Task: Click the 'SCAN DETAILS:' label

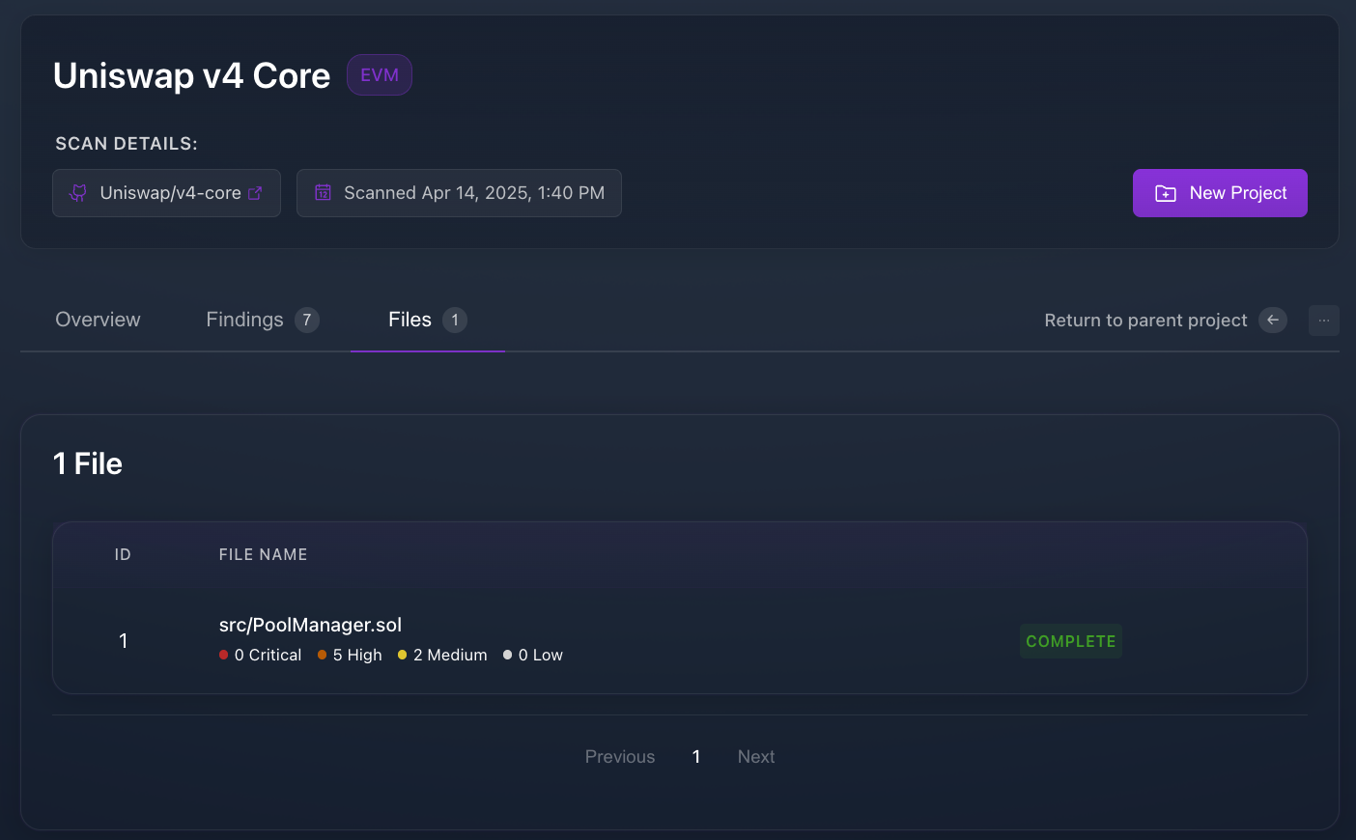Action: pos(127,144)
